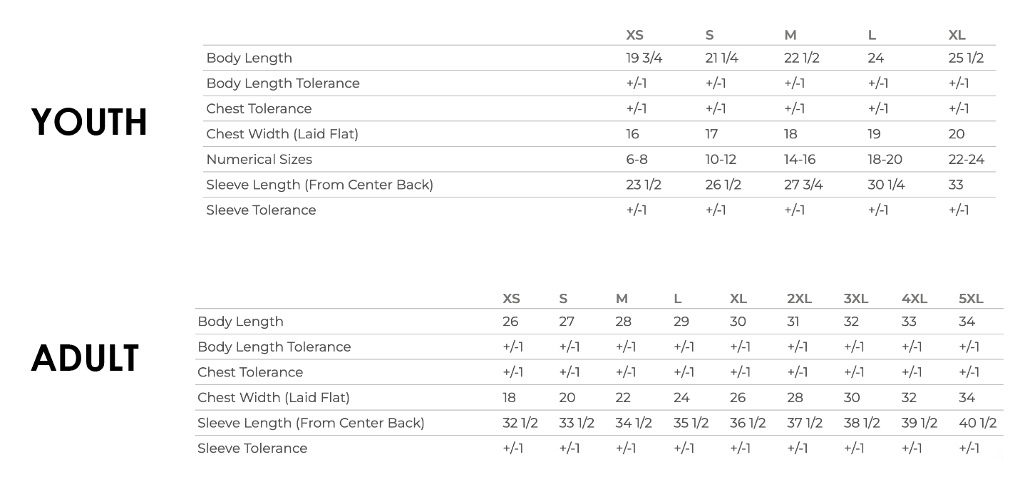Click the YOUTH heading

coord(89,122)
